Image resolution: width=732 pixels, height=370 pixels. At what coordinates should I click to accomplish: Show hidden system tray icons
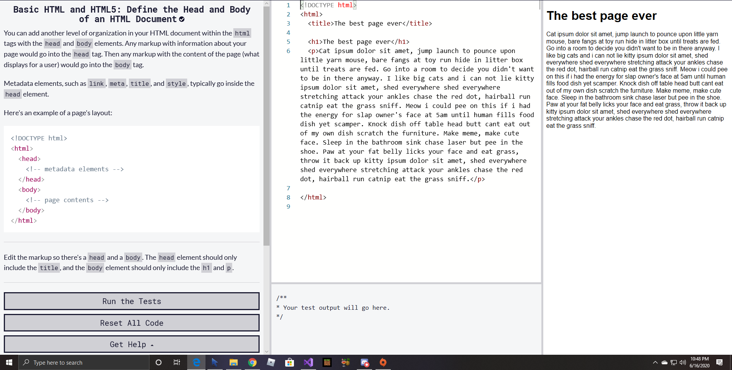pos(655,362)
